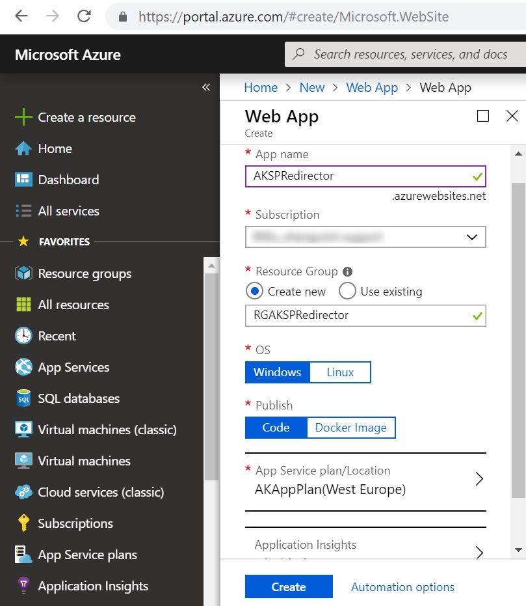Close the Web App blade

tap(512, 116)
